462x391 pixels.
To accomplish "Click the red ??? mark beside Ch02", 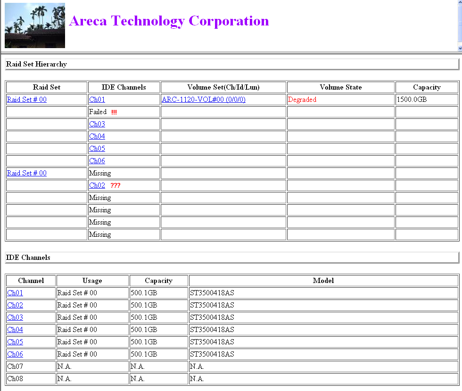I will point(115,185).
